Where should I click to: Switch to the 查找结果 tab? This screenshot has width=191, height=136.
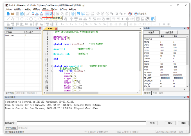coord(23,128)
